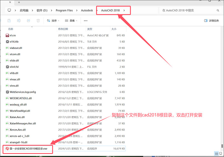Close the current Explorer tab
This screenshot has width=224, height=157.
pos(10,2)
